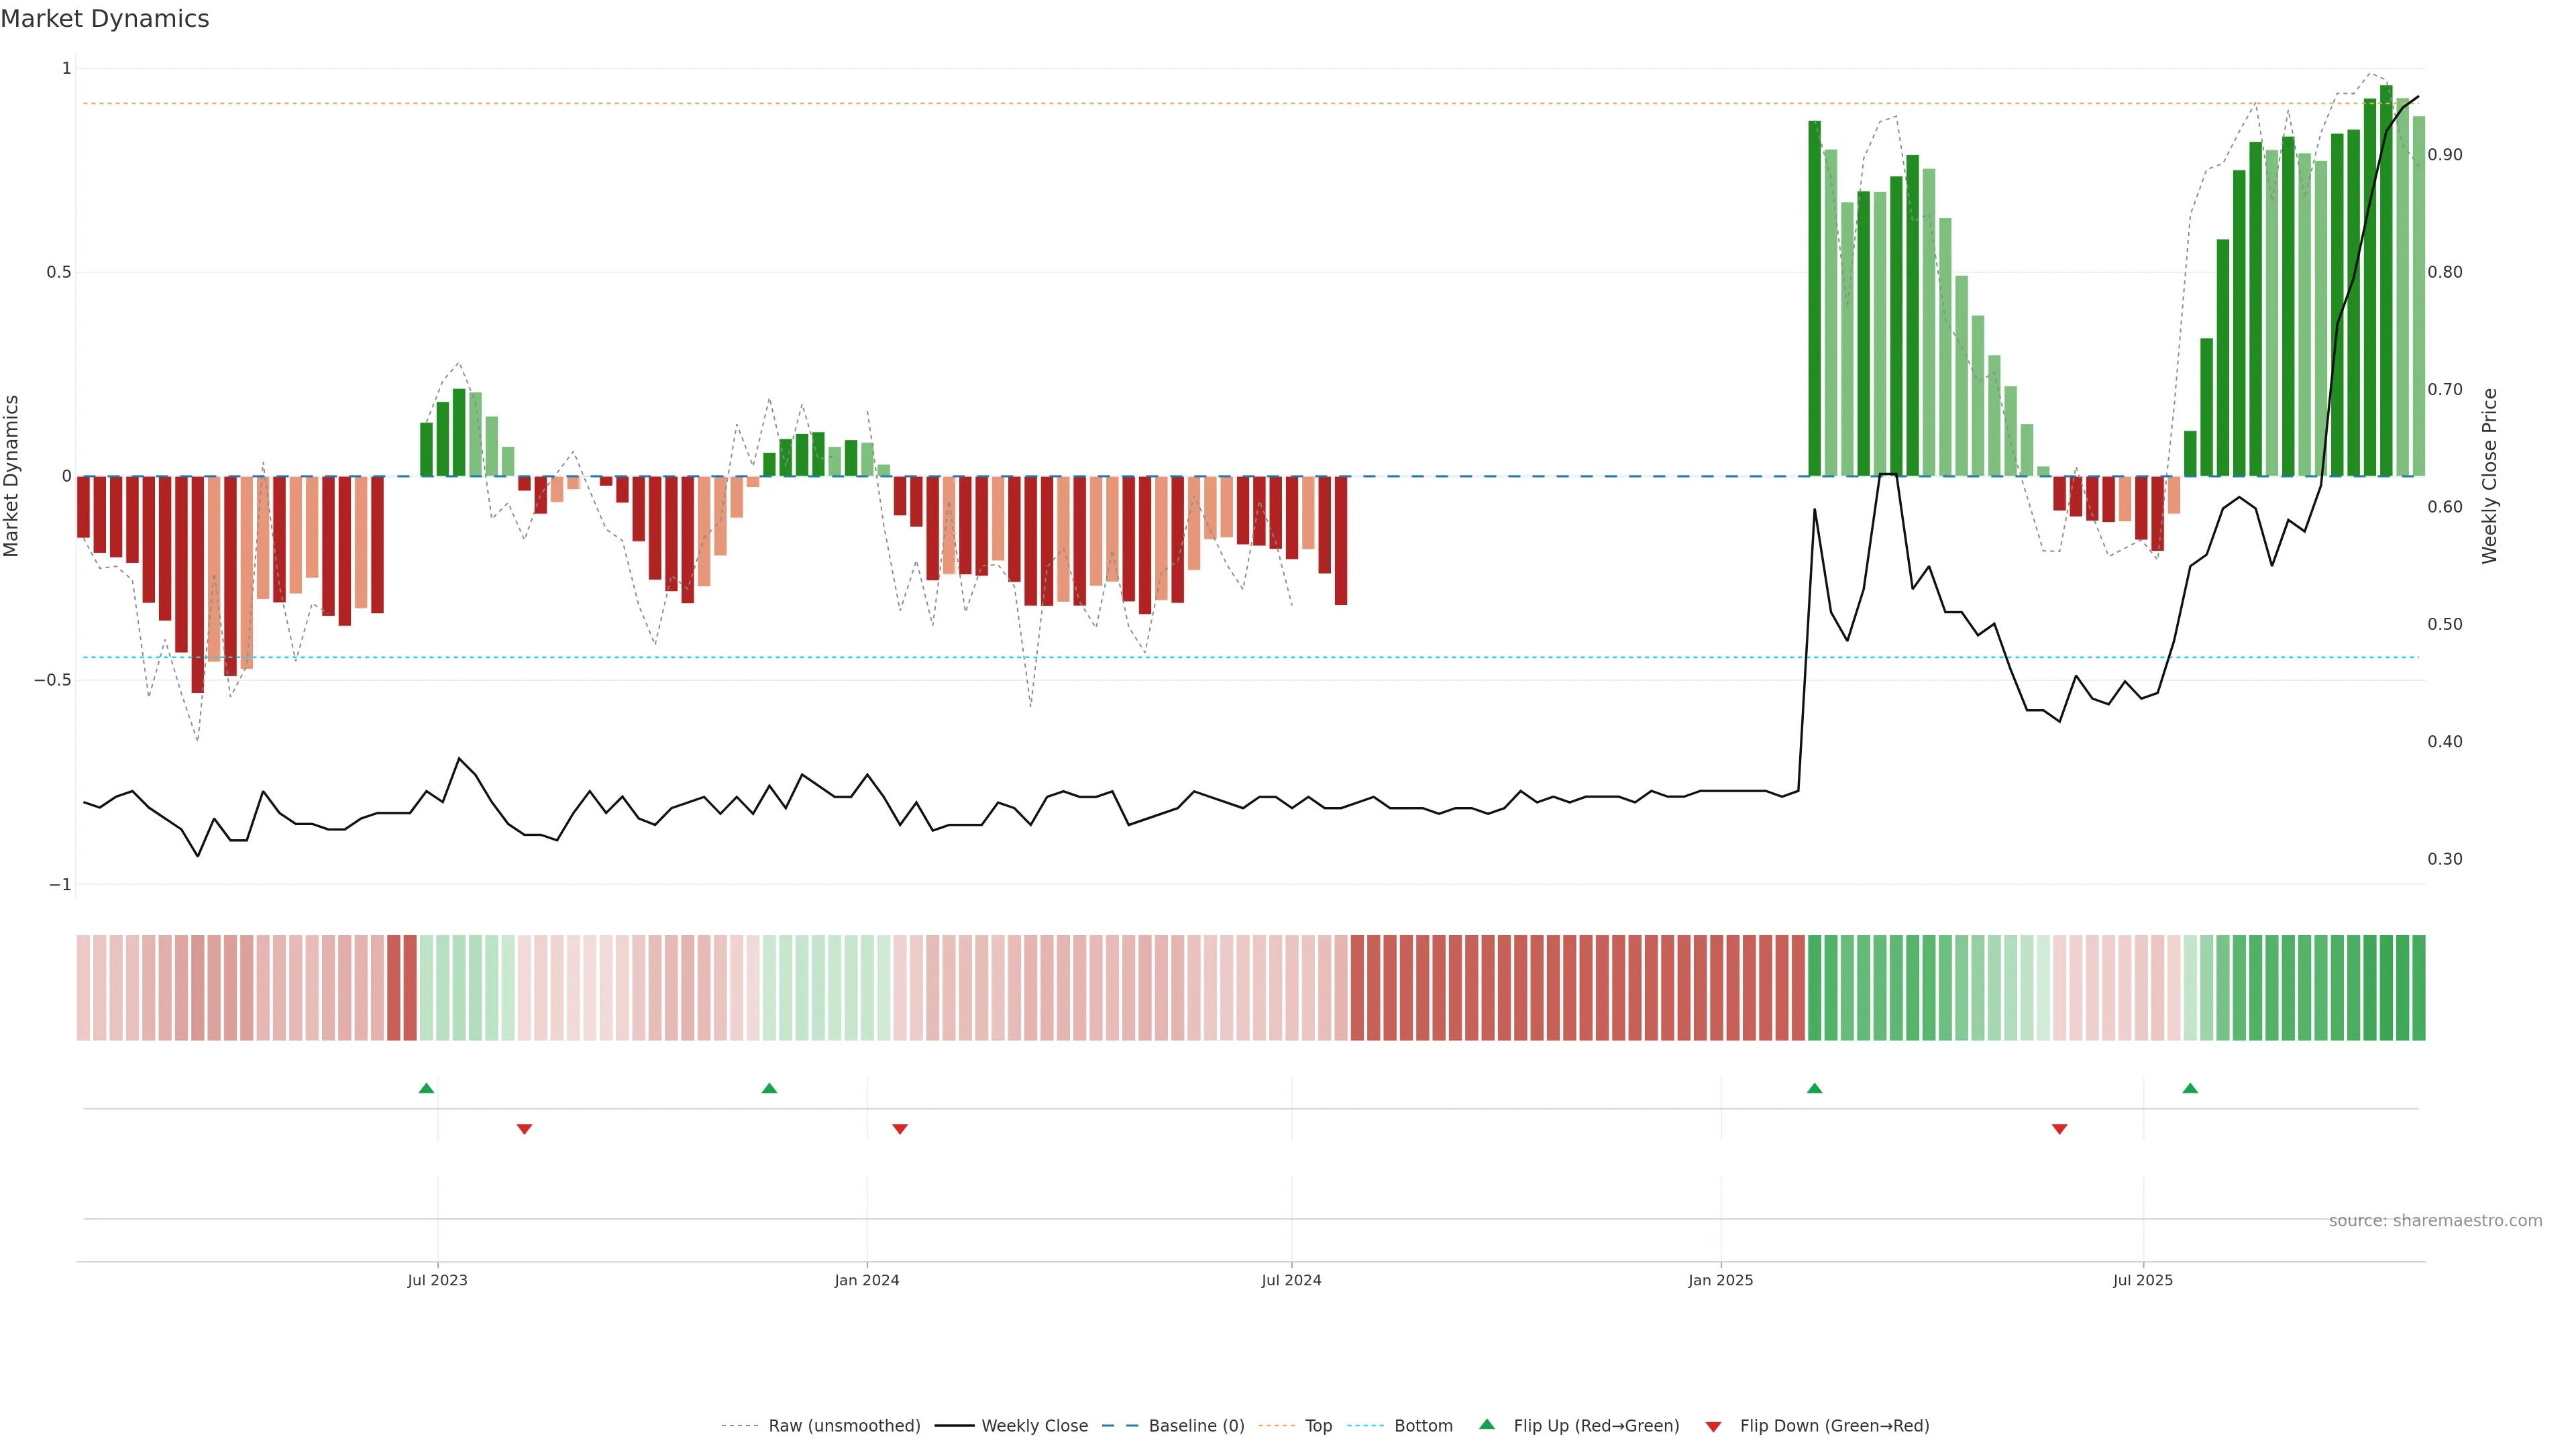The height and width of the screenshot is (1449, 2576).
Task: Click the 0.90 price axis tick label
Action: (2445, 155)
